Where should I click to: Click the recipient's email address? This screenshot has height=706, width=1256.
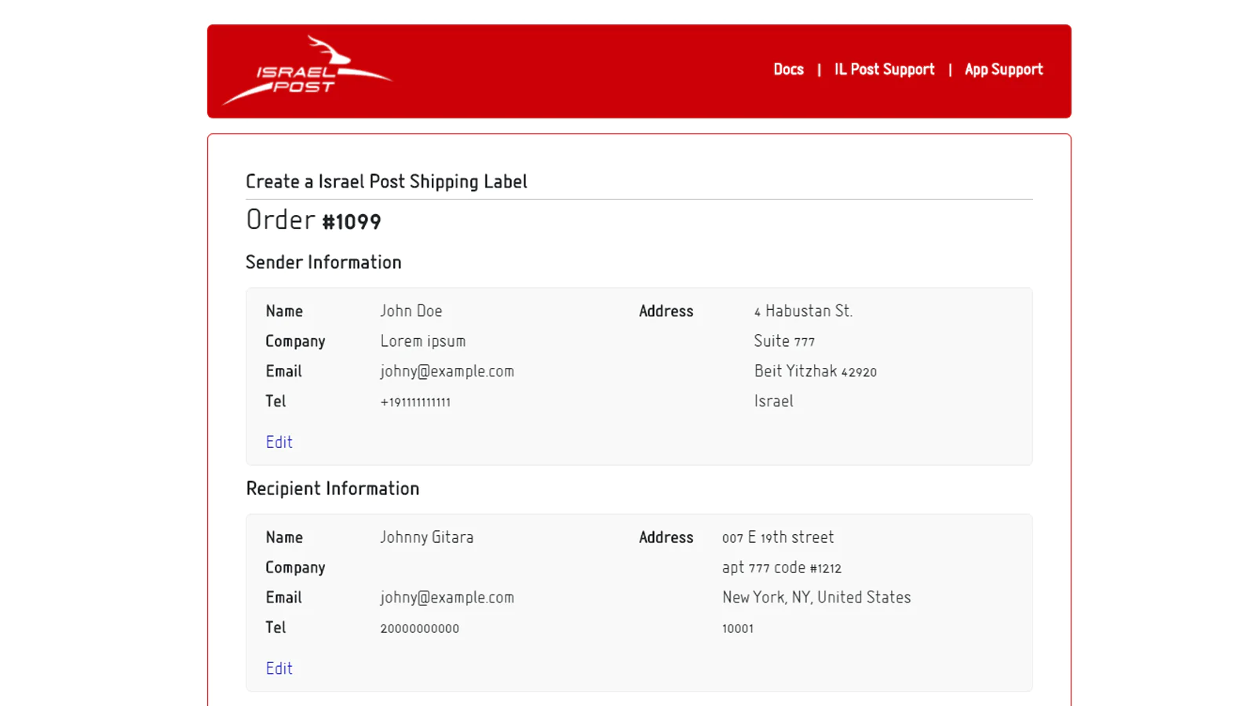coord(447,598)
